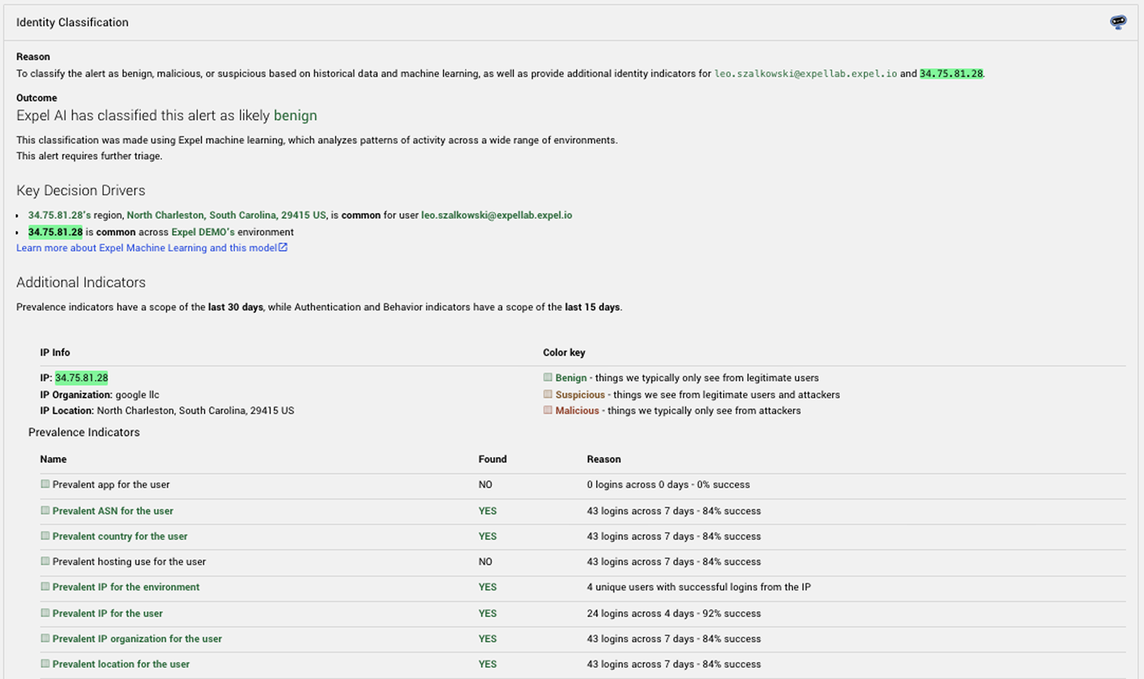Click NO in the Prevalent hosting use row
Screen dimensions: 1144x679
coord(485,561)
